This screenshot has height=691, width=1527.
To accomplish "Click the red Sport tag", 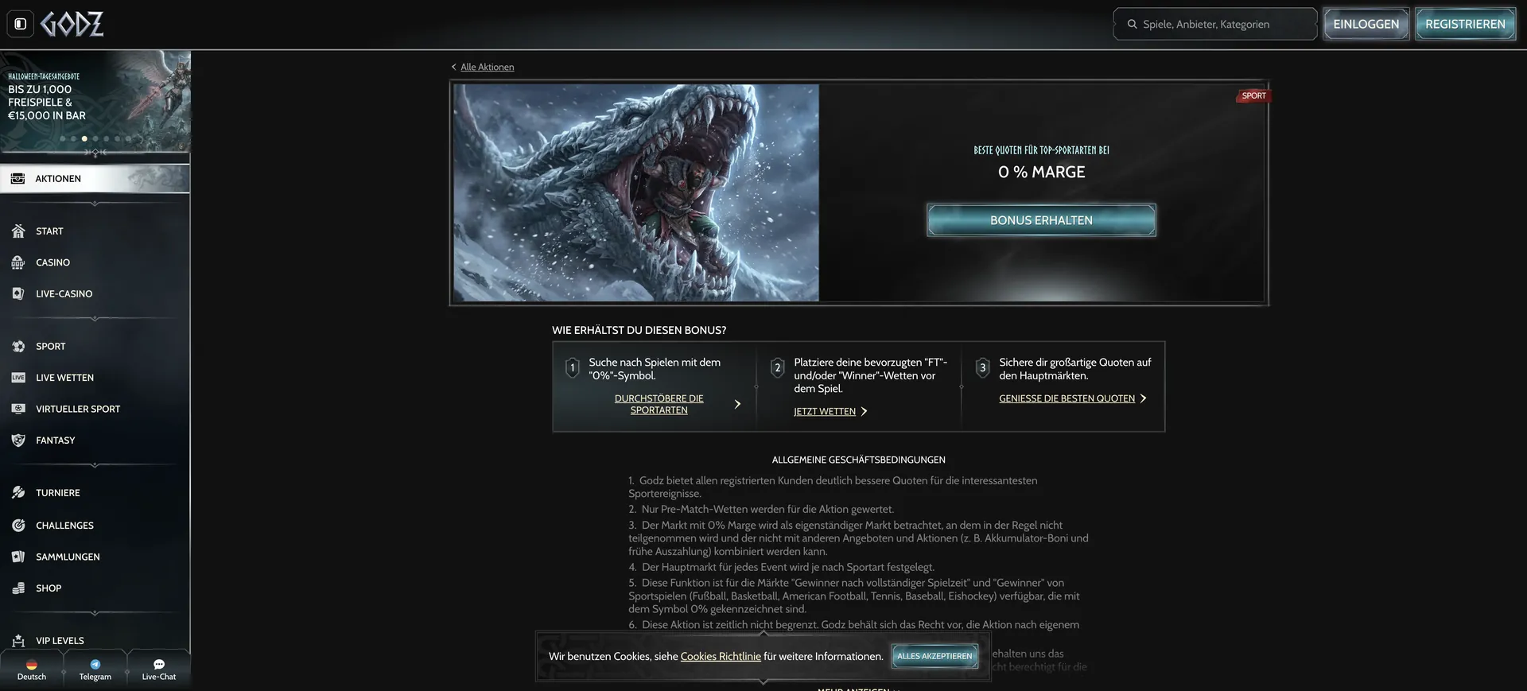I will click(1253, 96).
